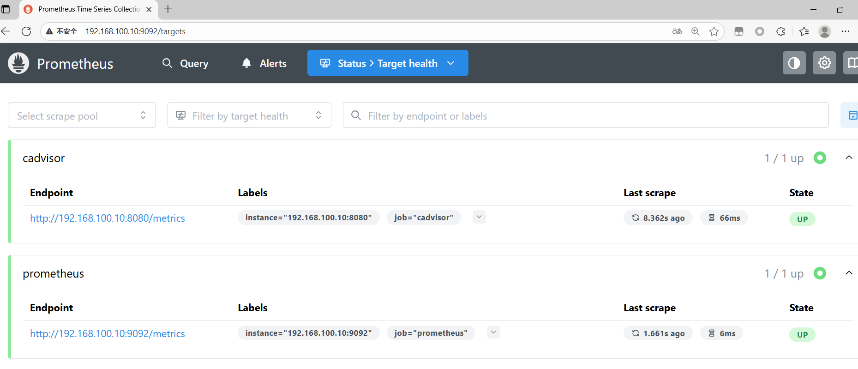Click the address bar URL
This screenshot has height=369, width=858.
[x=135, y=31]
